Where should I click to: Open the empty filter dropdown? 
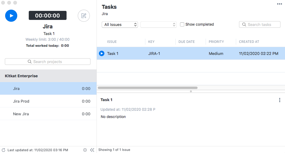click(x=159, y=25)
